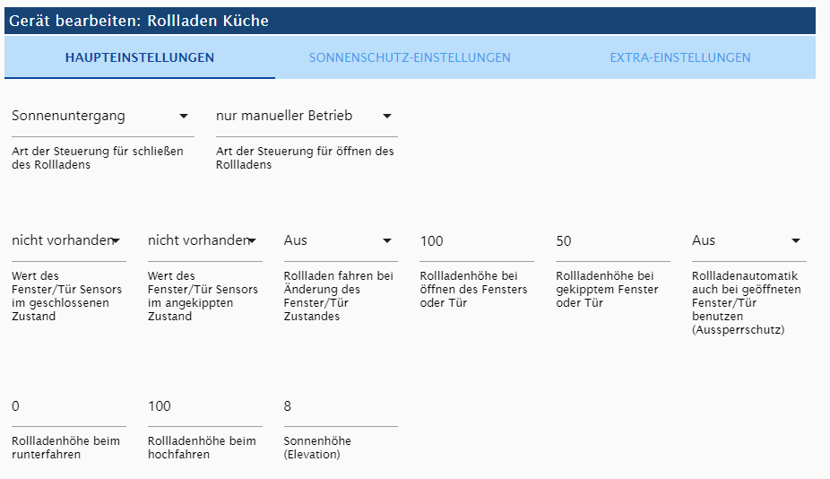Viewport: 830px width, 479px height.
Task: Click shutter height field for opened window
Action: (x=477, y=241)
